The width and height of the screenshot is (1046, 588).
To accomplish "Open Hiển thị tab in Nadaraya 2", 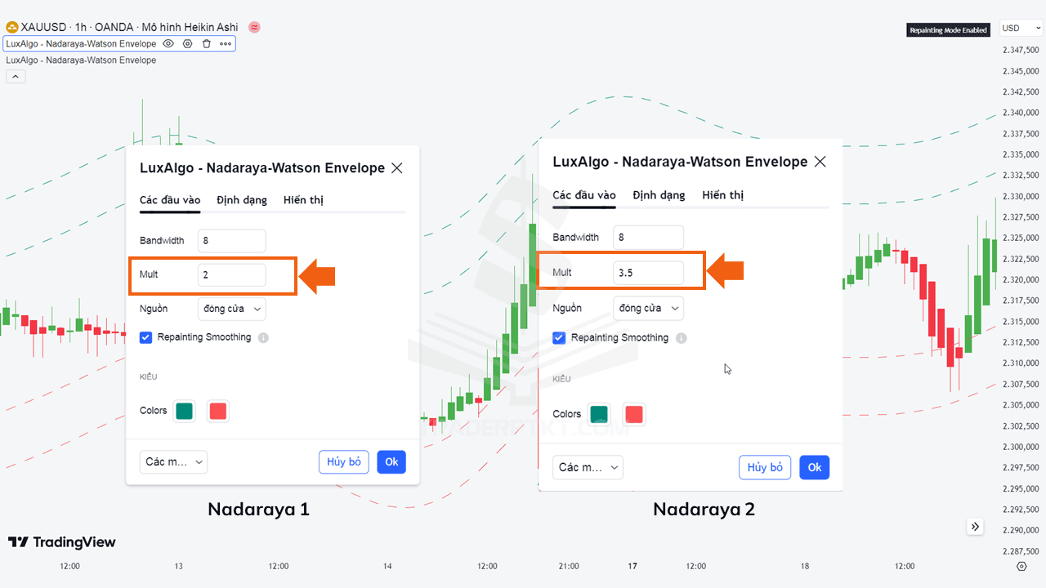I will click(x=723, y=195).
